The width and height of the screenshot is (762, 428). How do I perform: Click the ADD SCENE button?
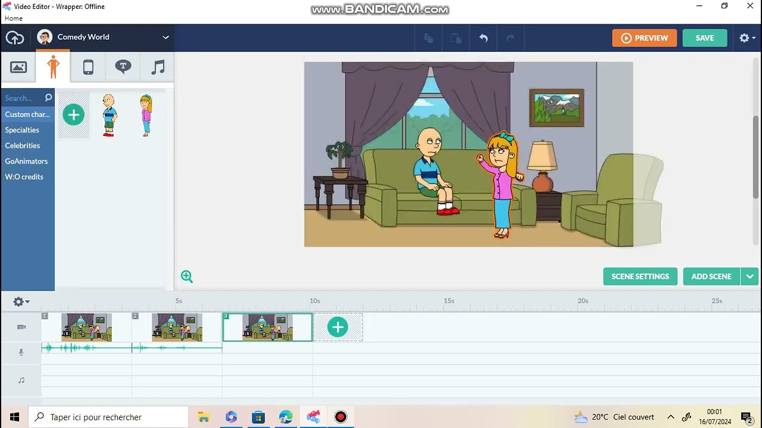pyautogui.click(x=711, y=276)
